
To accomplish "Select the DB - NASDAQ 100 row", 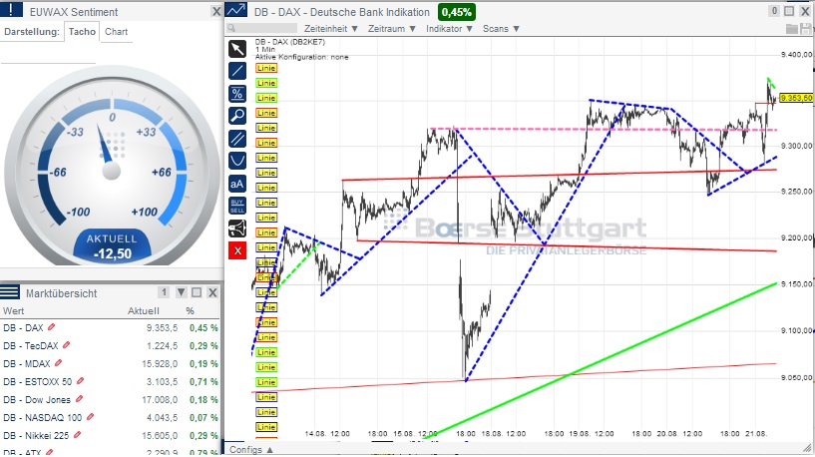I will click(x=110, y=417).
